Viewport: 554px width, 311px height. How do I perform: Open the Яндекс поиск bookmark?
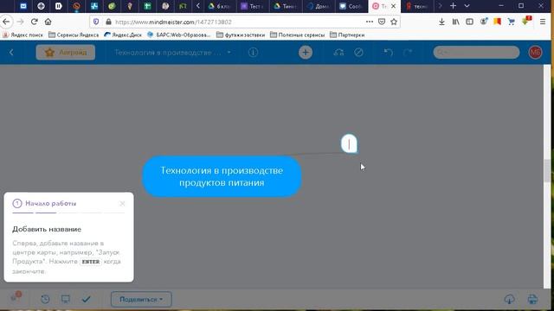coord(23,35)
